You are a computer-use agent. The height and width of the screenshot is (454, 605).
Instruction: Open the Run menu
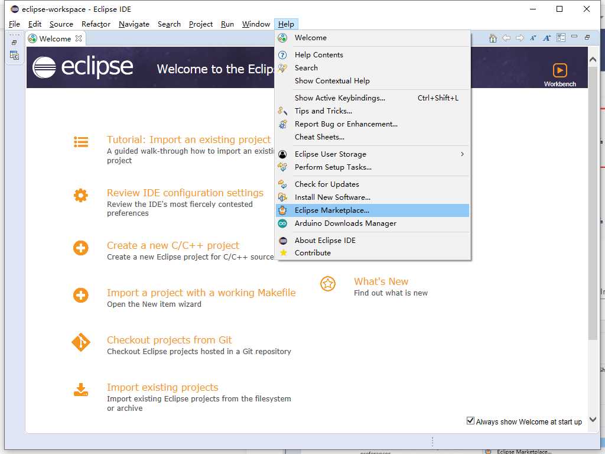point(227,24)
